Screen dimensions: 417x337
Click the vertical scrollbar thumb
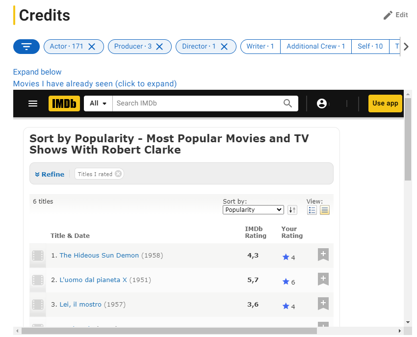[408, 139]
